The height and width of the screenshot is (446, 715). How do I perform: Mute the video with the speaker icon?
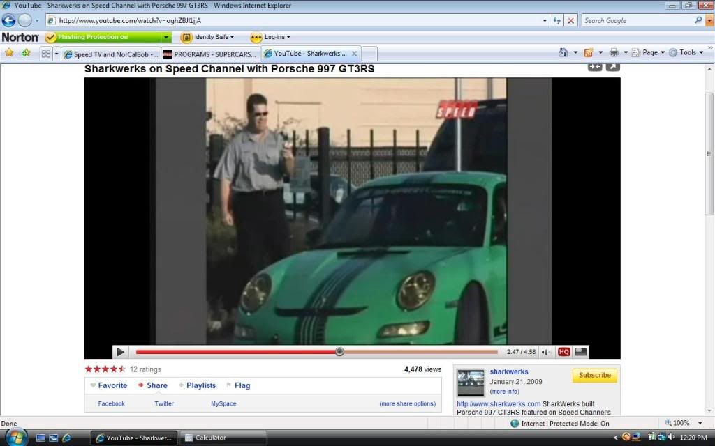pyautogui.click(x=546, y=352)
